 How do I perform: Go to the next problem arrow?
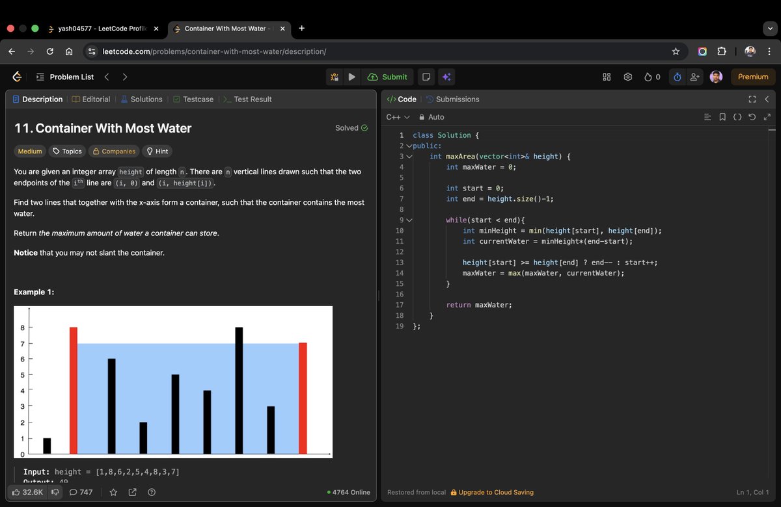[x=125, y=77]
